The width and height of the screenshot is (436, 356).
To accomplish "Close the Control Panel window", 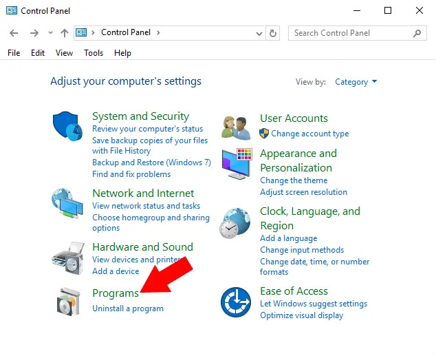I will [419, 10].
